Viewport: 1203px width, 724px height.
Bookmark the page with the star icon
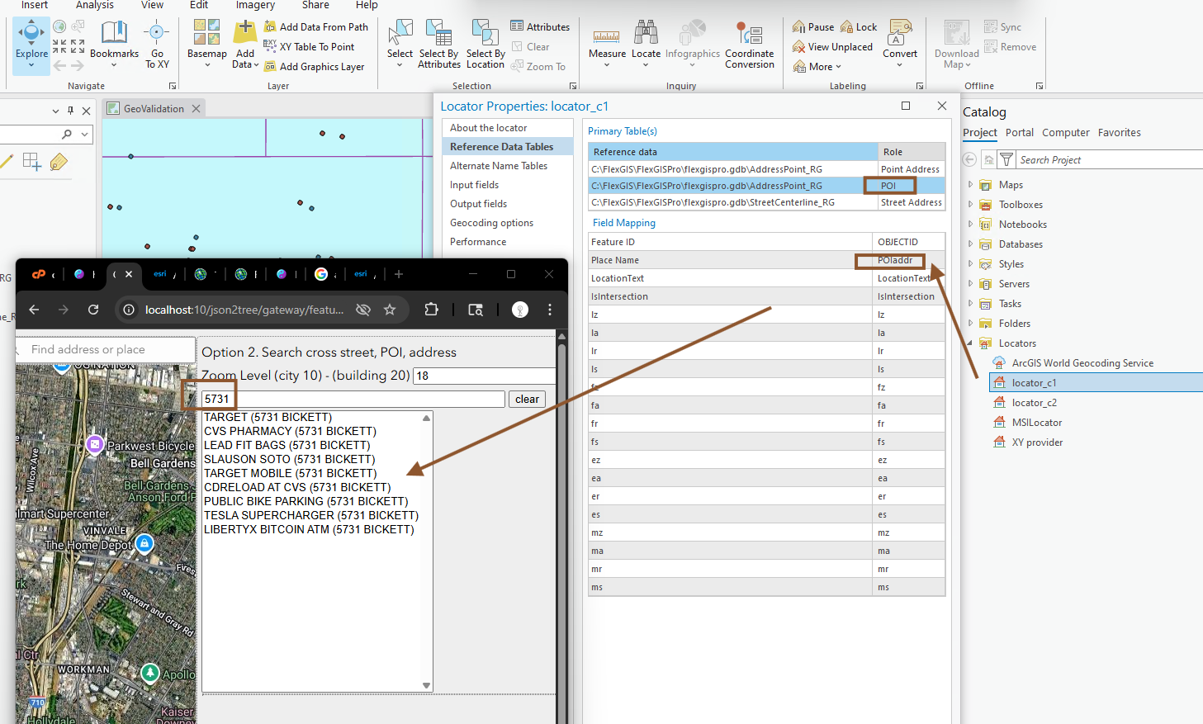click(390, 310)
